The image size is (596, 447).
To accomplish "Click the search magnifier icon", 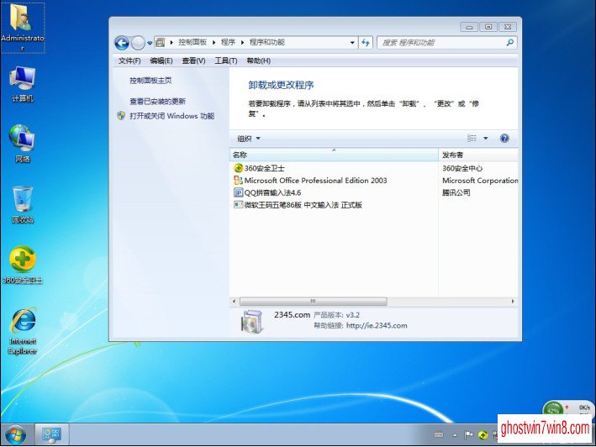I will pyautogui.click(x=509, y=43).
